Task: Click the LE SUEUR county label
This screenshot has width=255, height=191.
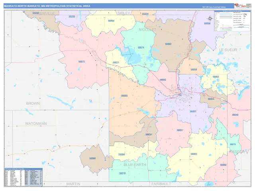Action: [228, 50]
